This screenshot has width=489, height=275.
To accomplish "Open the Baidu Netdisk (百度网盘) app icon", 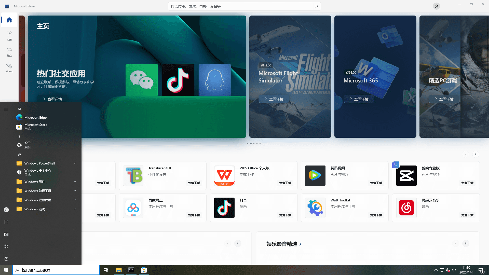I will pos(133,208).
